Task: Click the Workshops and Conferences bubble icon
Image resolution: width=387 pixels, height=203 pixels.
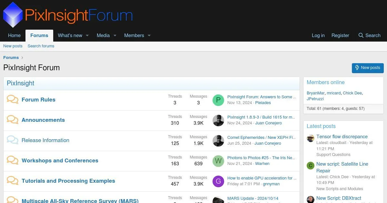Action: click(13, 160)
